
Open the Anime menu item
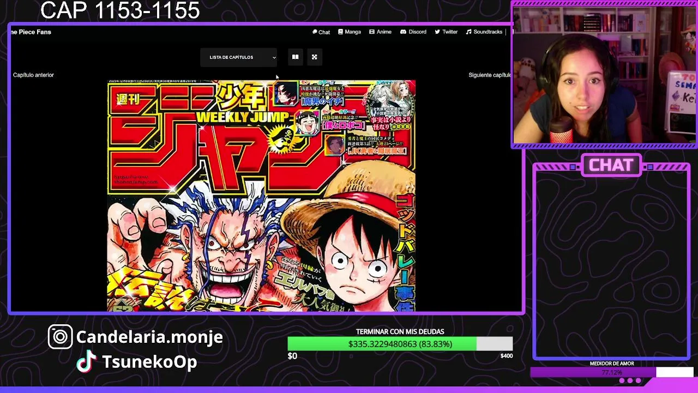[x=380, y=32]
